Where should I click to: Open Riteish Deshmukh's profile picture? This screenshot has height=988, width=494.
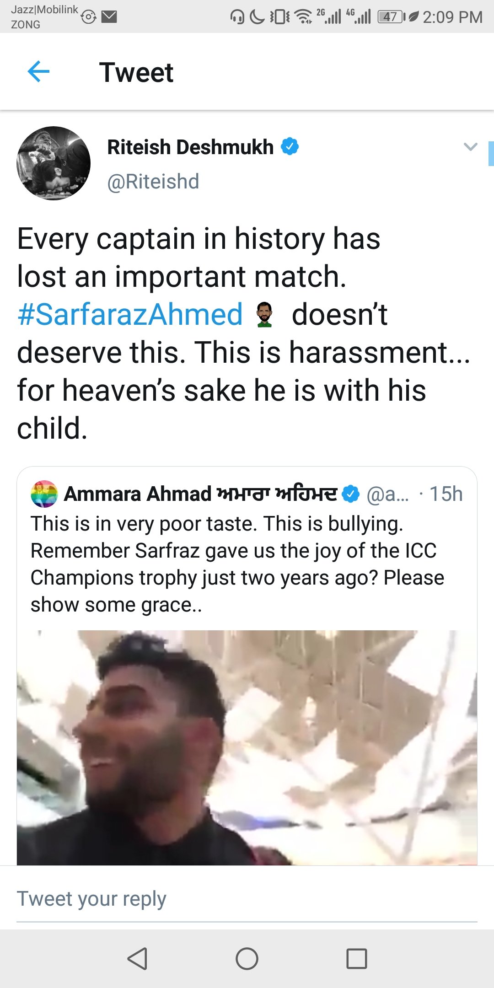(x=54, y=163)
